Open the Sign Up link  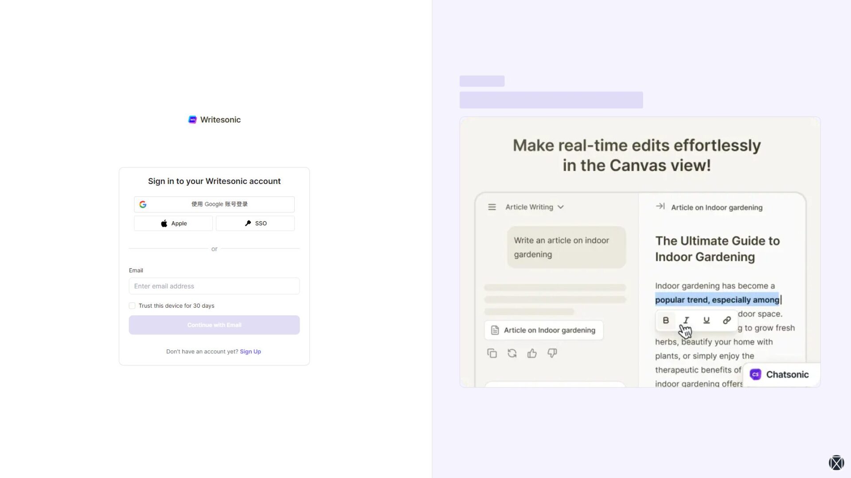250,352
